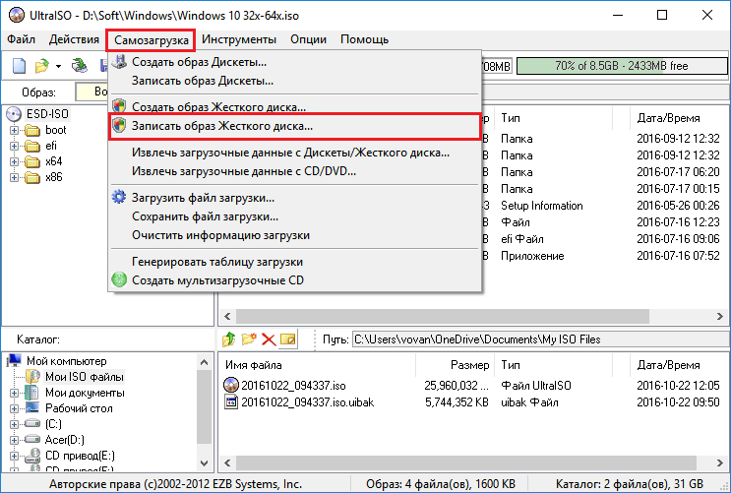The image size is (731, 493).
Task: Click the yellow properties icon beside red X
Action: (x=288, y=339)
